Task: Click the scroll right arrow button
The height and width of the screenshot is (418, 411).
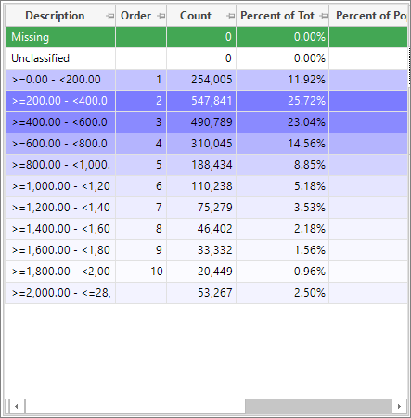Action: (399, 406)
